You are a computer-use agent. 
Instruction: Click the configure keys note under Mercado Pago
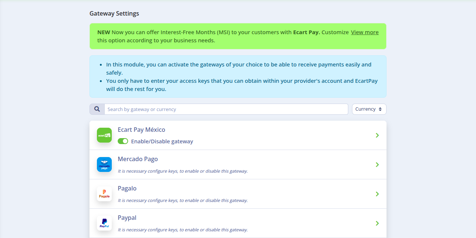pos(183,171)
